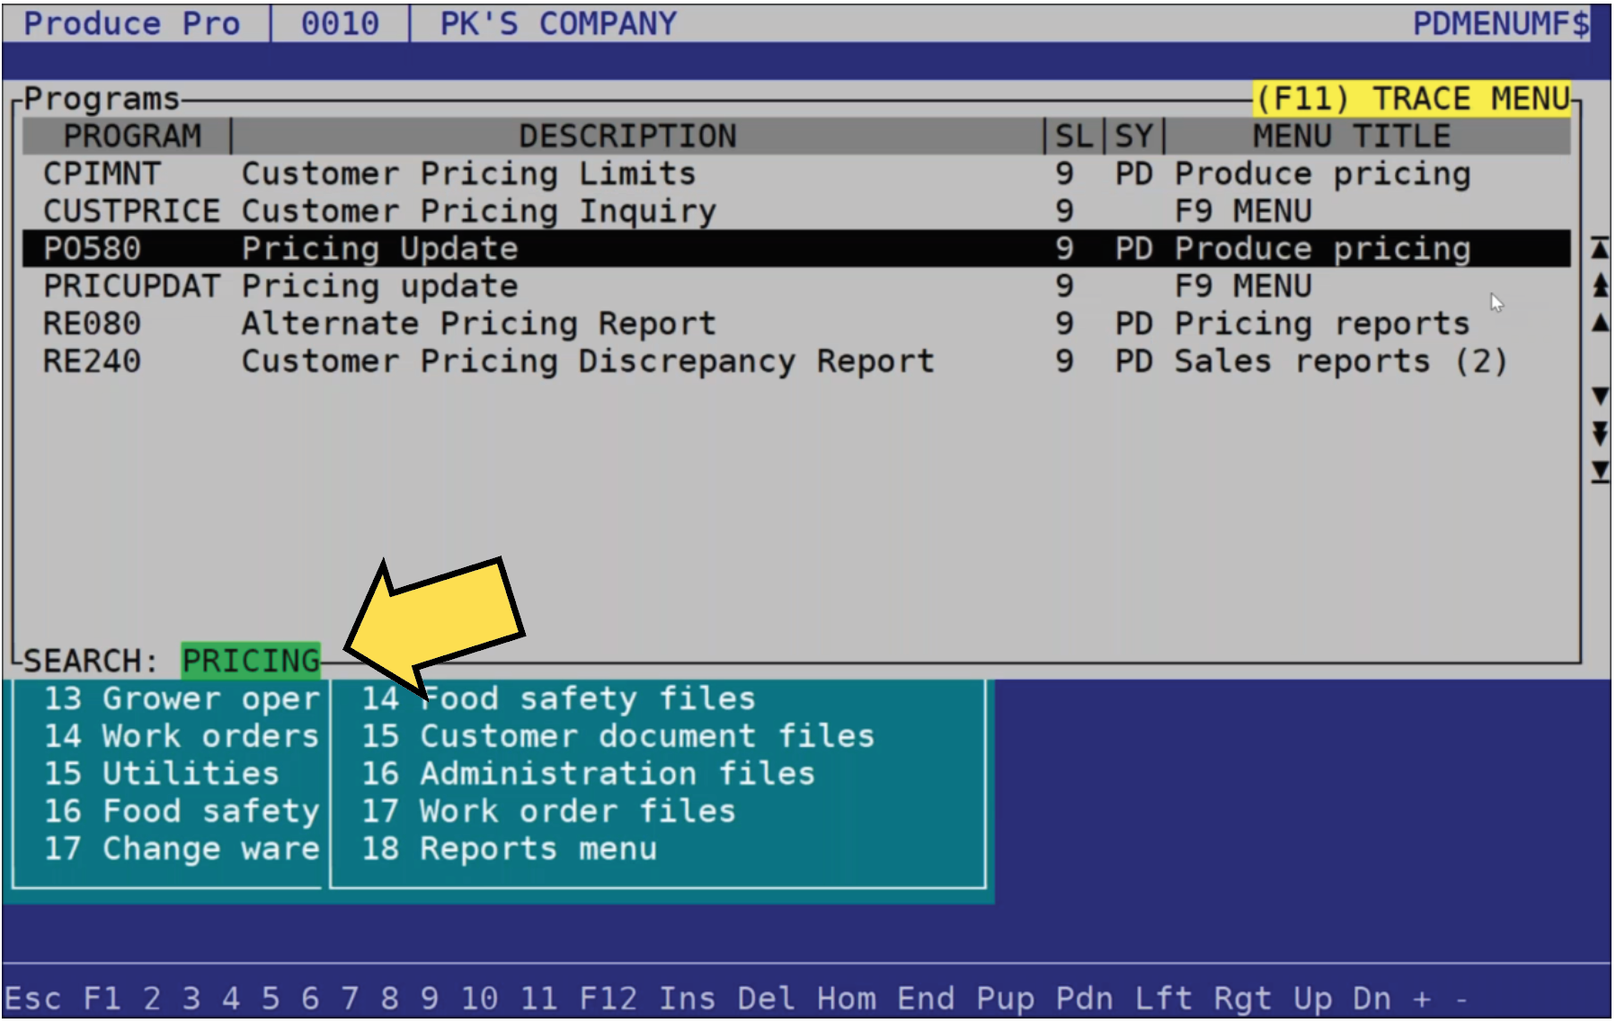Click the F12 key in bottom bar
Screen dimensions: 1616x1023
pyautogui.click(x=608, y=999)
